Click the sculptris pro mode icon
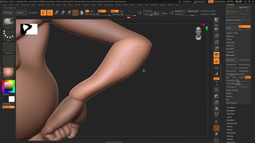The height and width of the screenshot is (143, 255). 82,13
